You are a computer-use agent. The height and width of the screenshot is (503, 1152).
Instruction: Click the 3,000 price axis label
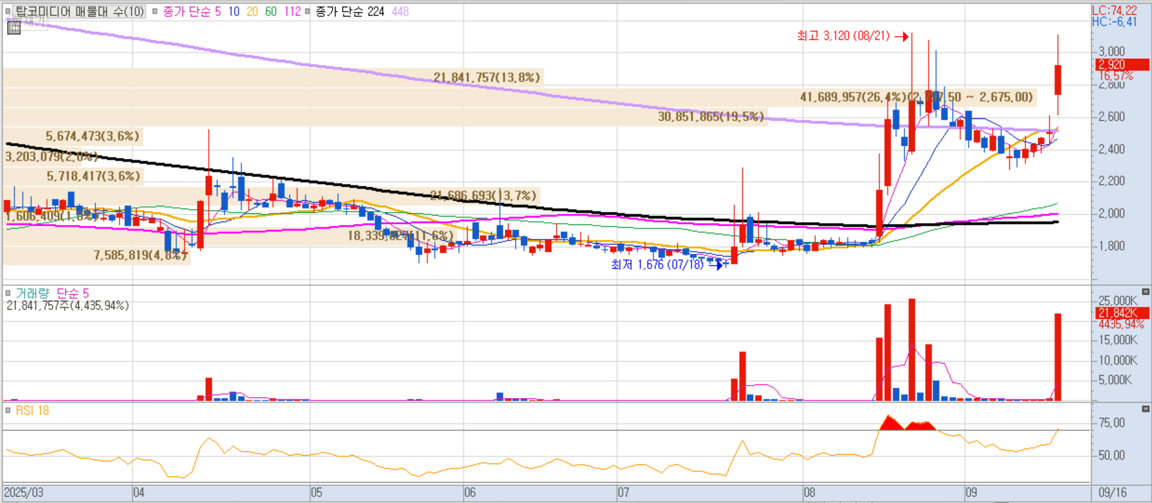(1112, 51)
